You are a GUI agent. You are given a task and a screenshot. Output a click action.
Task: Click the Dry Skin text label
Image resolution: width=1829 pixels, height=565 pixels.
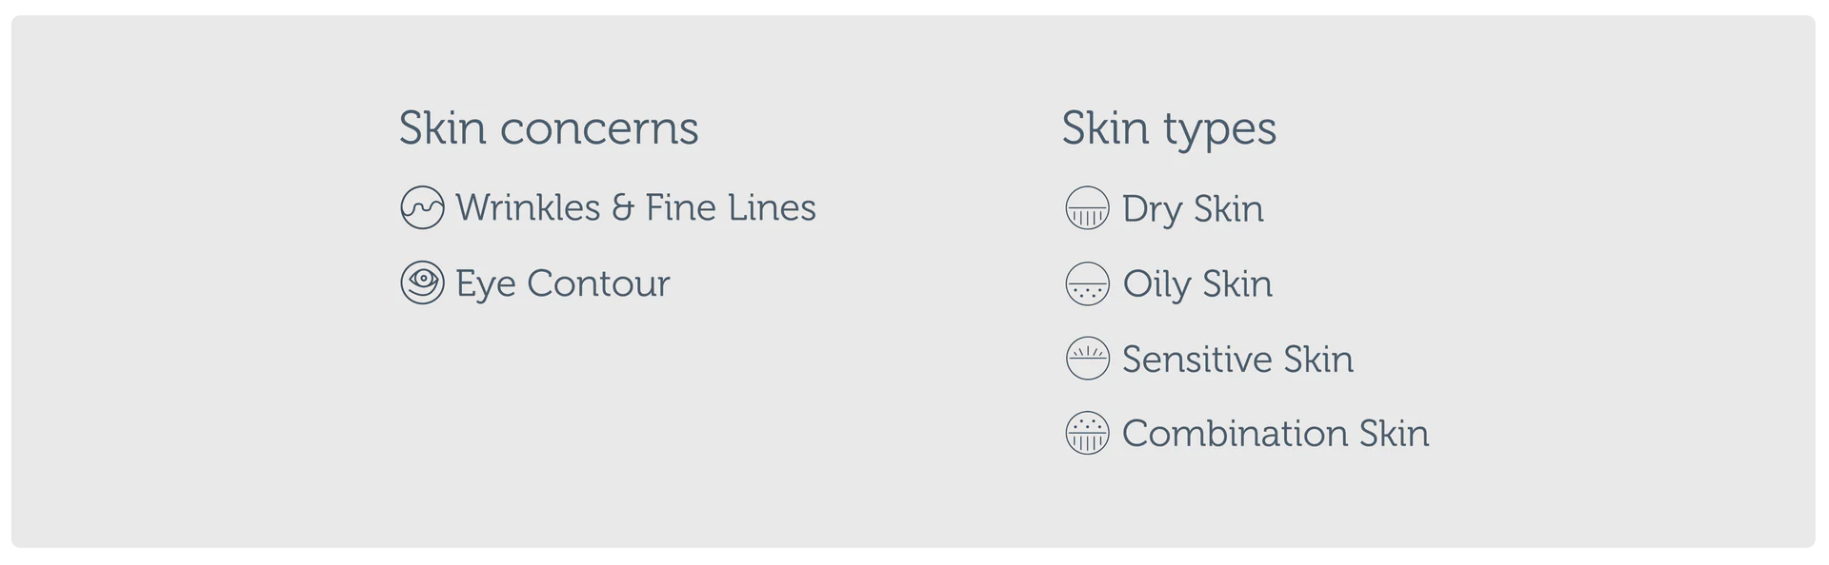point(1193,209)
